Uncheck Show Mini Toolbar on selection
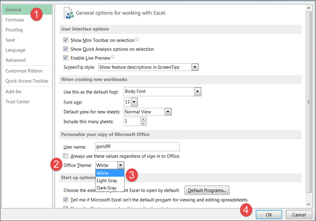Screen dimensions: 316x221 coord(66,40)
